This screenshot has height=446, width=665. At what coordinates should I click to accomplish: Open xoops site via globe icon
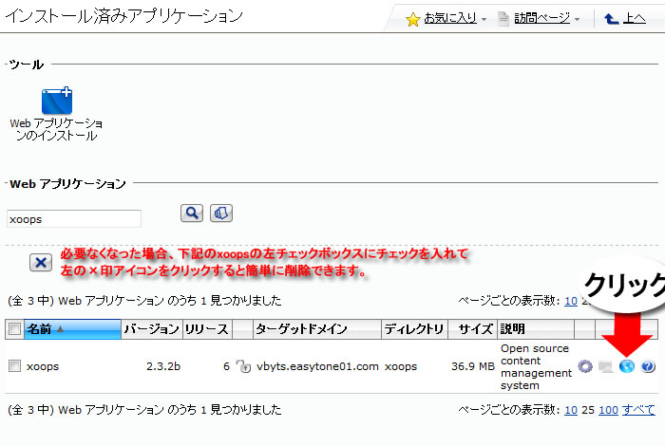click(626, 366)
